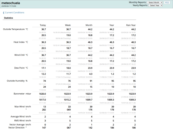Click Week vector direction 067
This screenshot has height=129, width=173.
click(x=69, y=128)
